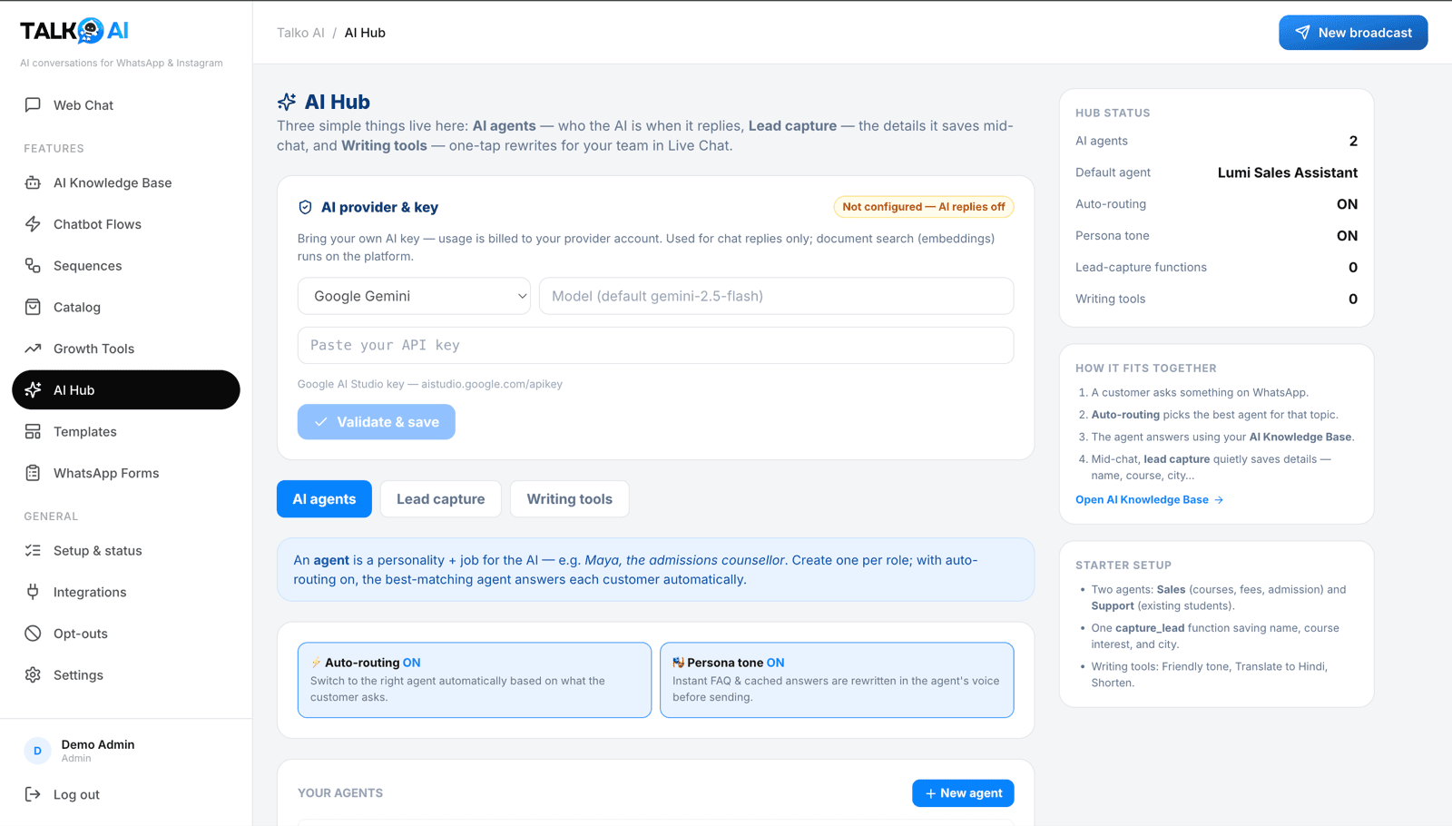Click the 'Not configured — AI replies off' badge

924,207
